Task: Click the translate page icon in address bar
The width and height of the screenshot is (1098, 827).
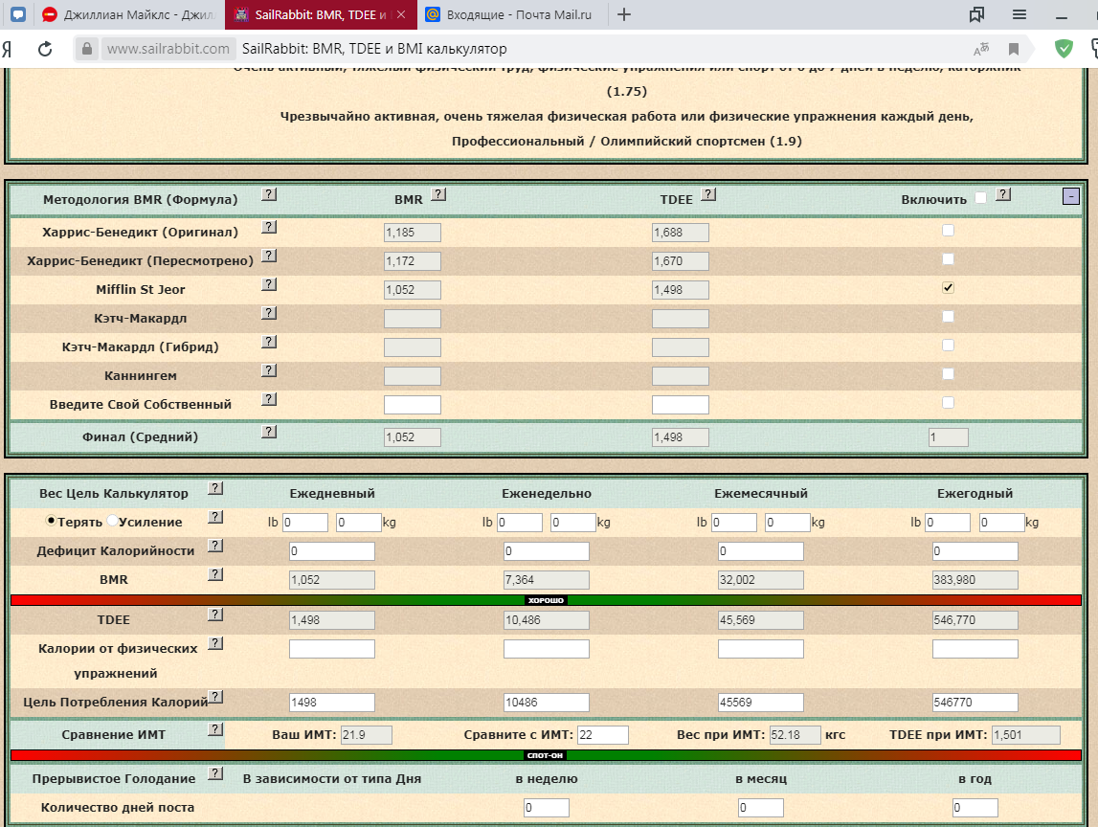Action: point(981,49)
